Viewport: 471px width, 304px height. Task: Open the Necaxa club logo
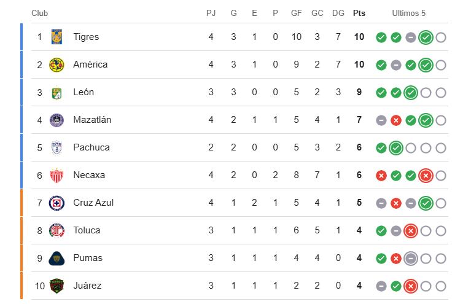coord(56,175)
